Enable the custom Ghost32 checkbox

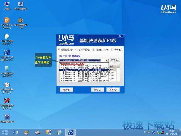[100, 50]
